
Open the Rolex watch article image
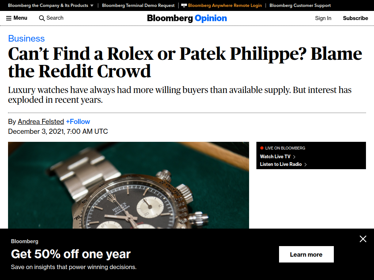[129, 185]
